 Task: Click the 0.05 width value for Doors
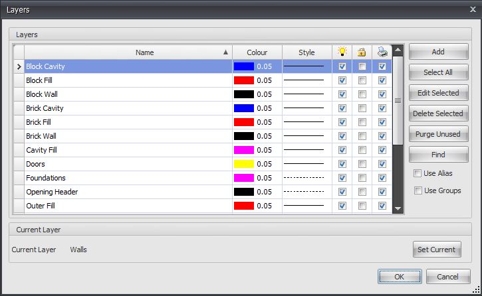(x=265, y=164)
